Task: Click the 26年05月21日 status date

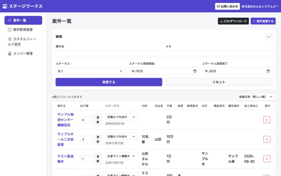Action: 115,124
